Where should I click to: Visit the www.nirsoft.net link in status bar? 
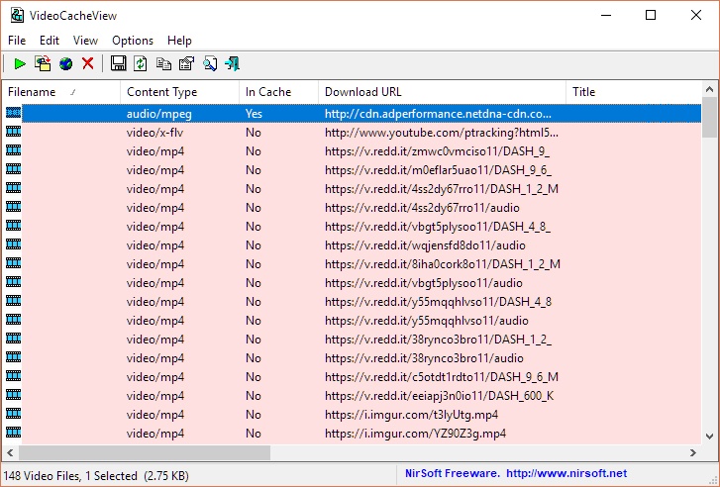566,473
